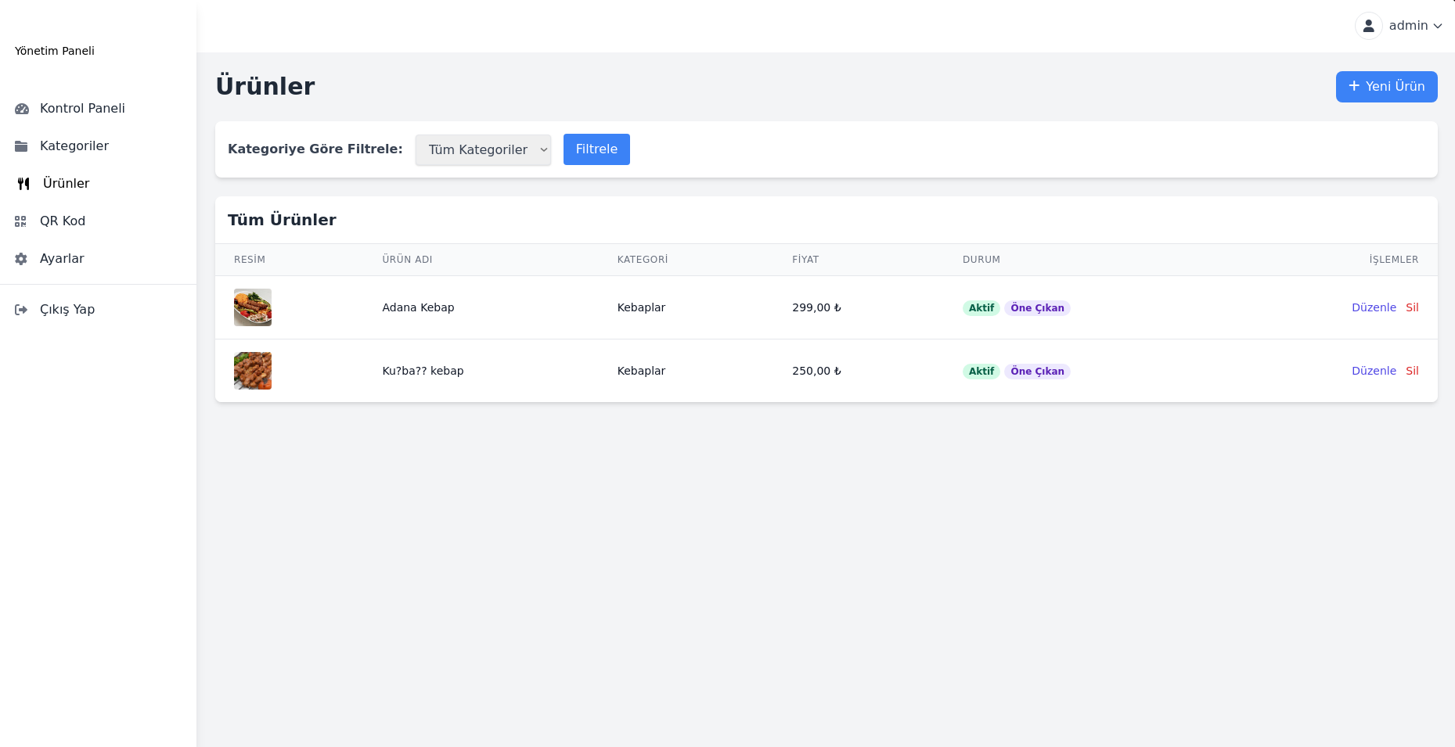Click the Ürünler utensils icon
This screenshot has height=747, width=1455.
pos(23,184)
